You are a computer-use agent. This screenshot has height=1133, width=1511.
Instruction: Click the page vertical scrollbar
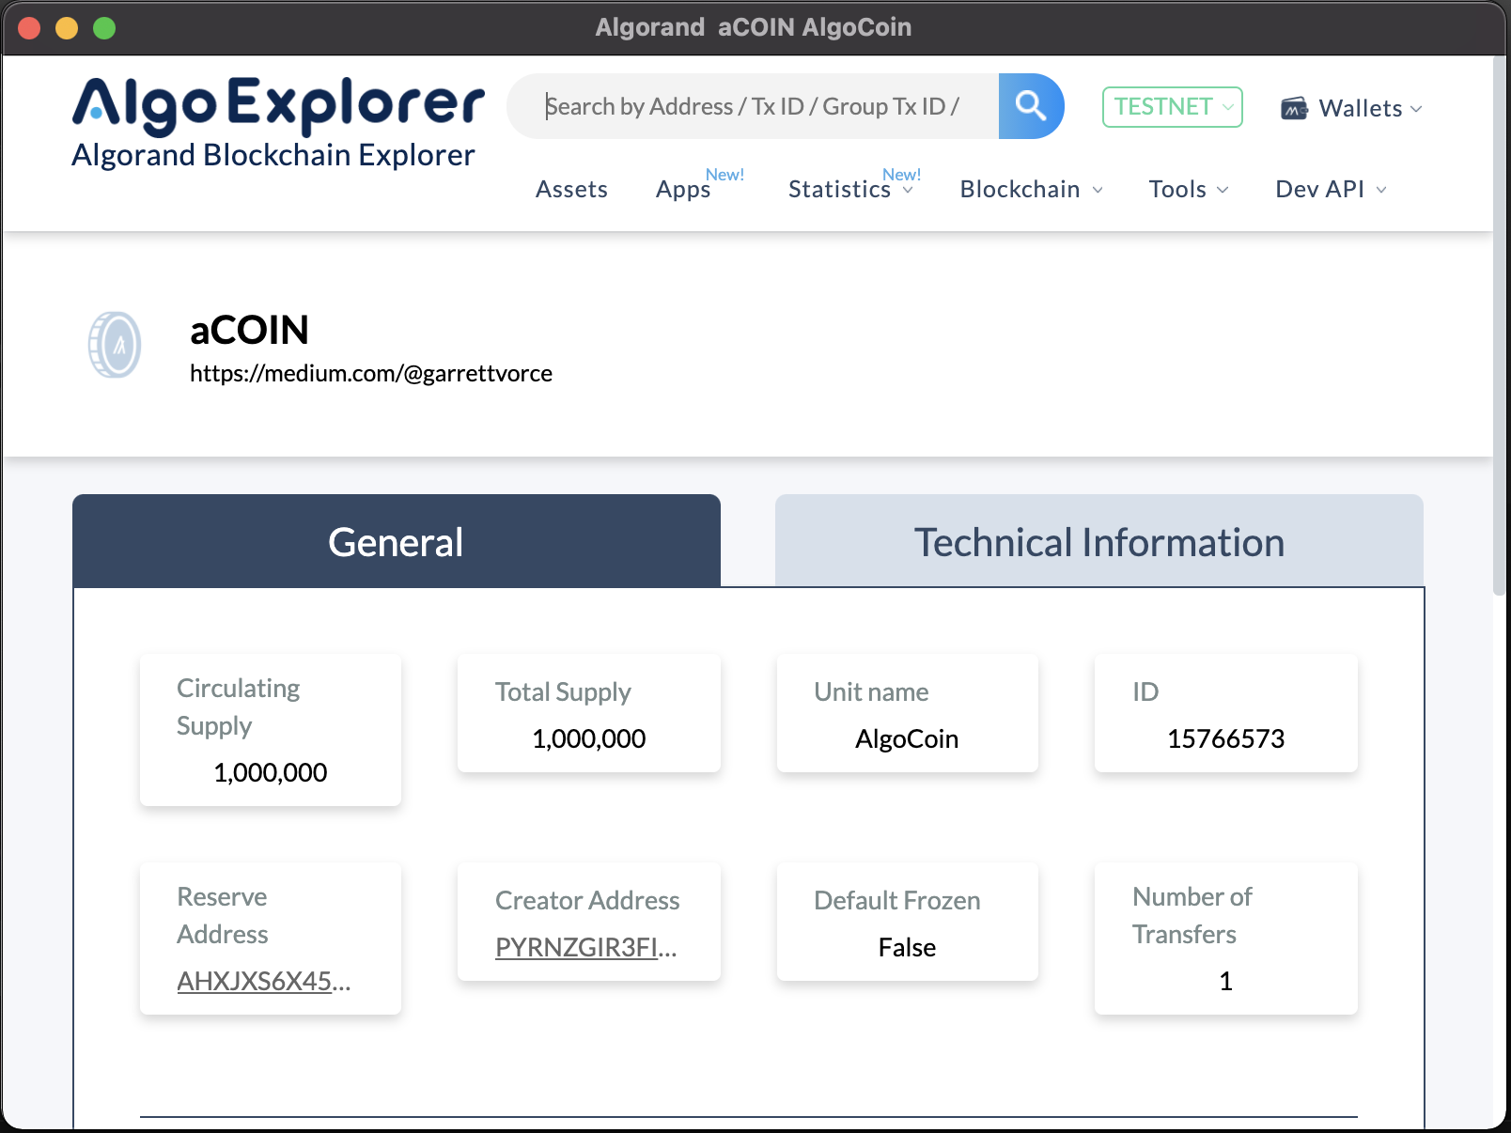pos(1501,324)
